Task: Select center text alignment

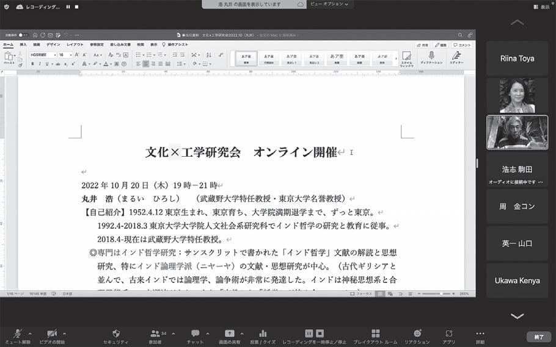Action: (x=146, y=64)
